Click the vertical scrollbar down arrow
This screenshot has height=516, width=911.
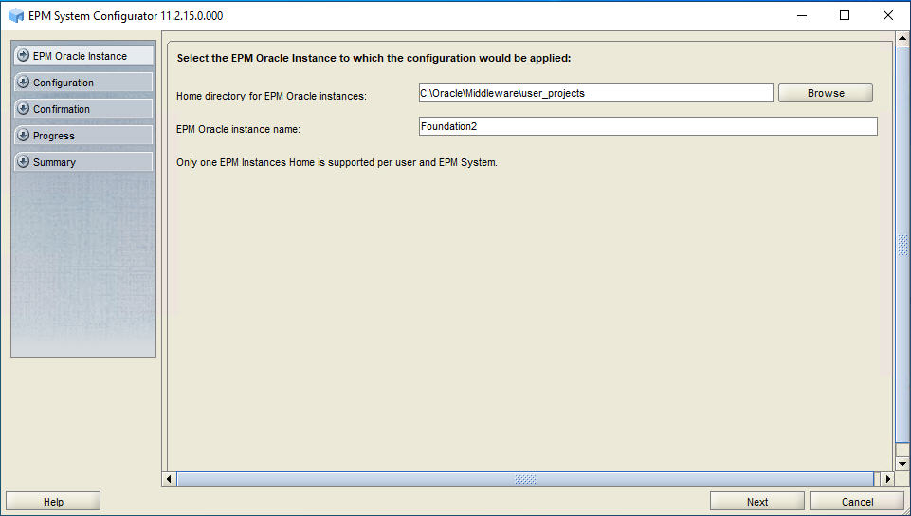click(902, 462)
